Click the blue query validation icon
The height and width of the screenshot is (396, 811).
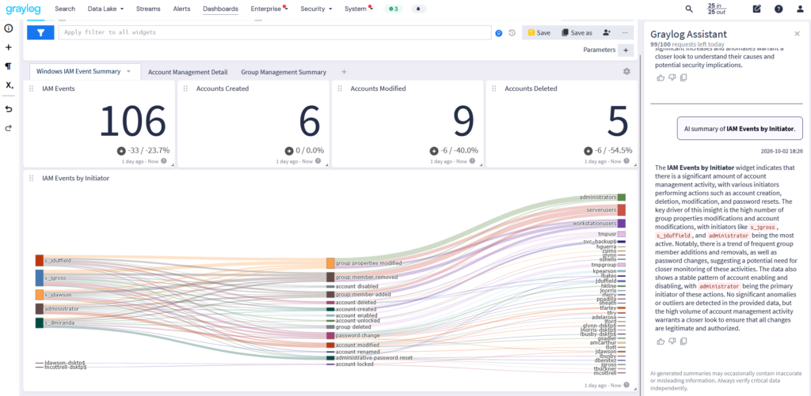click(x=499, y=33)
